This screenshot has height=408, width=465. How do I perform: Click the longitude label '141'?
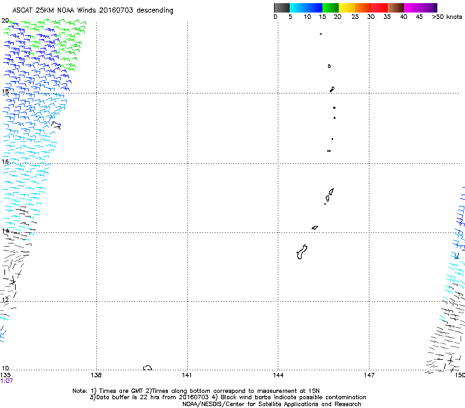(x=187, y=375)
